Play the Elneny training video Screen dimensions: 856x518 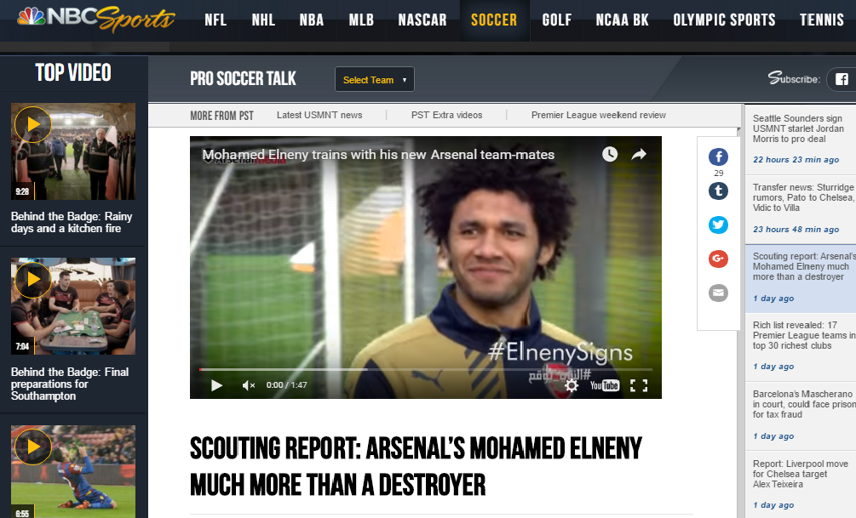[216, 385]
